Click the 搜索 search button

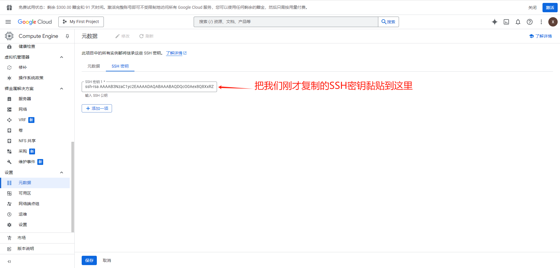click(388, 22)
